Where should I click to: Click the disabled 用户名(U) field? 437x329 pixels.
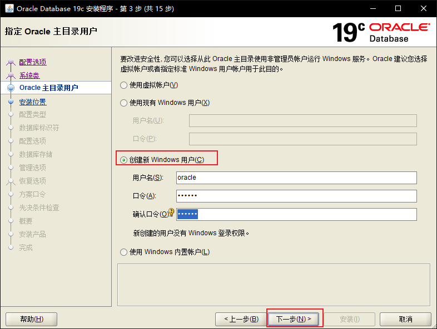pyautogui.click(x=303, y=121)
